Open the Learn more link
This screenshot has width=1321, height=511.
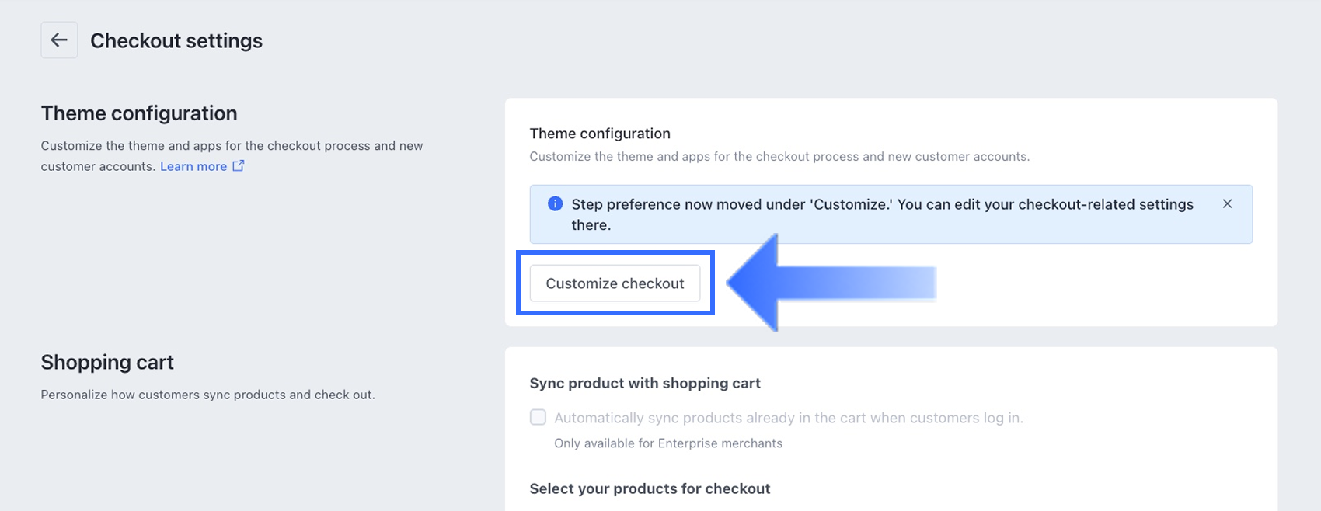coord(193,166)
